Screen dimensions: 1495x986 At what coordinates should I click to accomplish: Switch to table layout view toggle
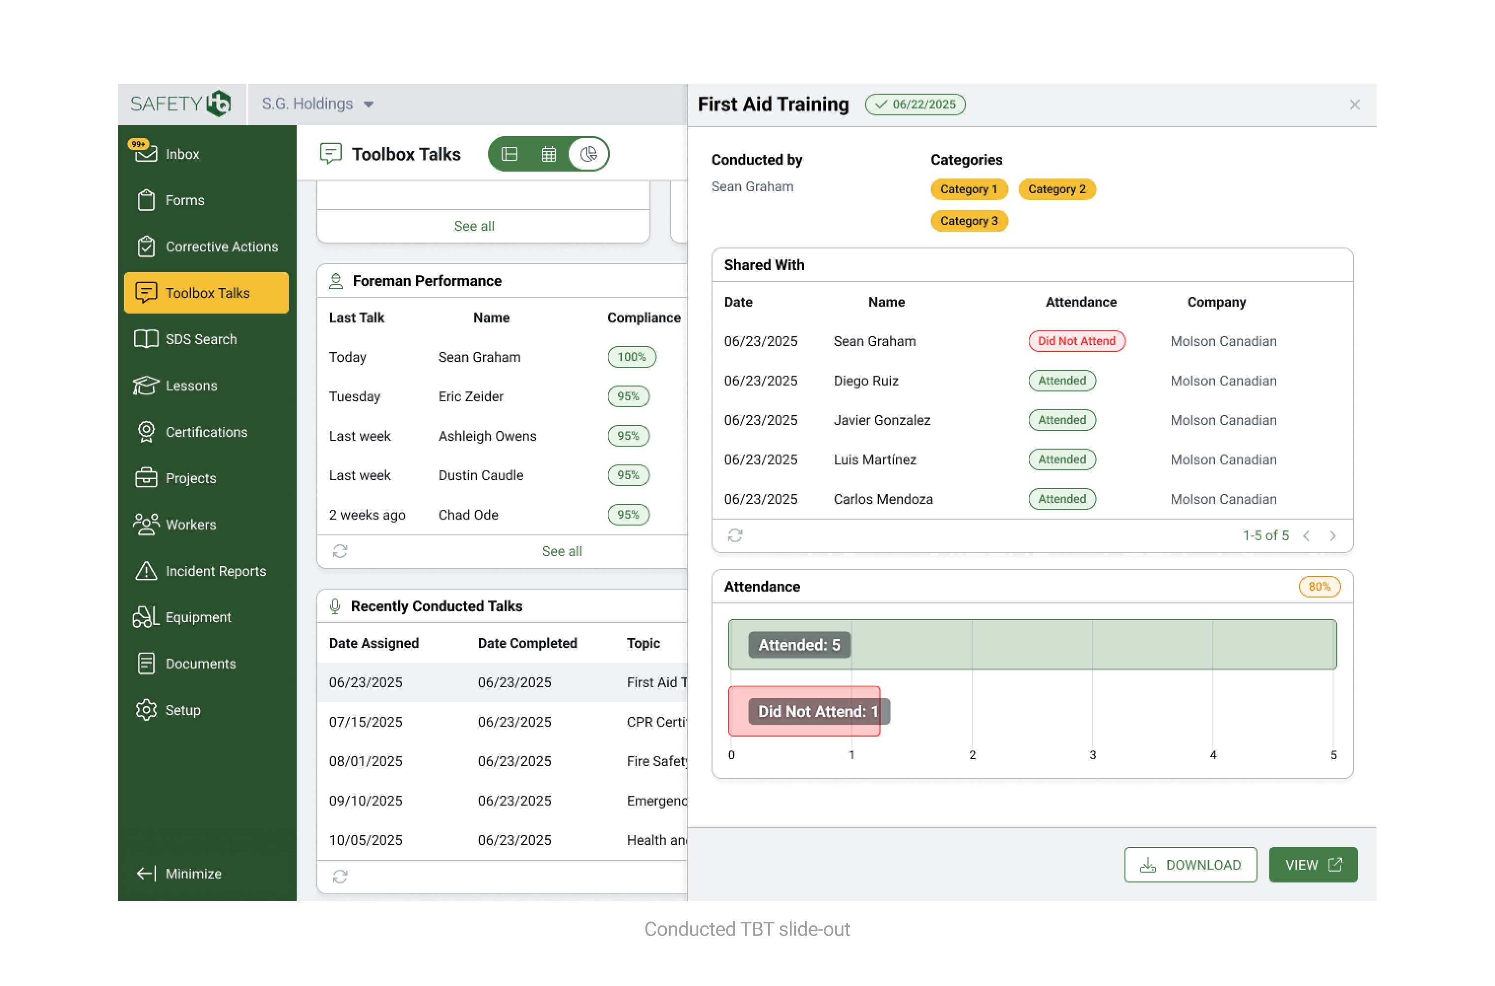click(x=509, y=154)
